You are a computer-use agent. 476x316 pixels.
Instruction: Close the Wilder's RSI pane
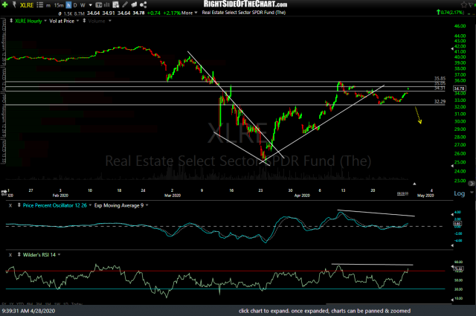[11, 255]
